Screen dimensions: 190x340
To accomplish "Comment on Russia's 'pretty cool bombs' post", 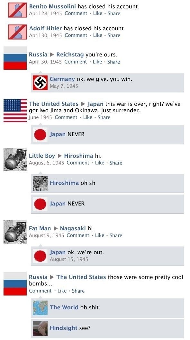I will 40,291.
